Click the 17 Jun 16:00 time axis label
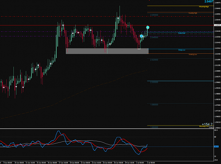The height and width of the screenshot is (164, 221). (x=63, y=163)
